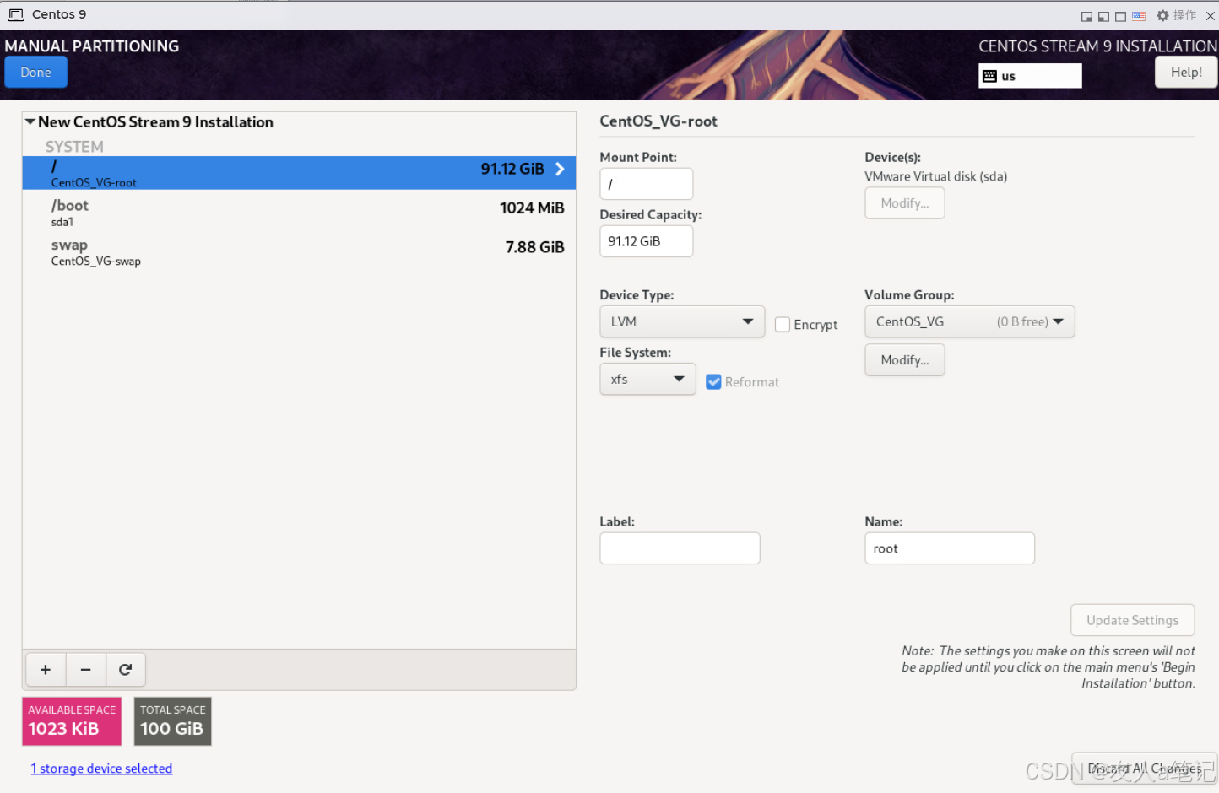Open the 1 storage device selected link

tap(101, 769)
